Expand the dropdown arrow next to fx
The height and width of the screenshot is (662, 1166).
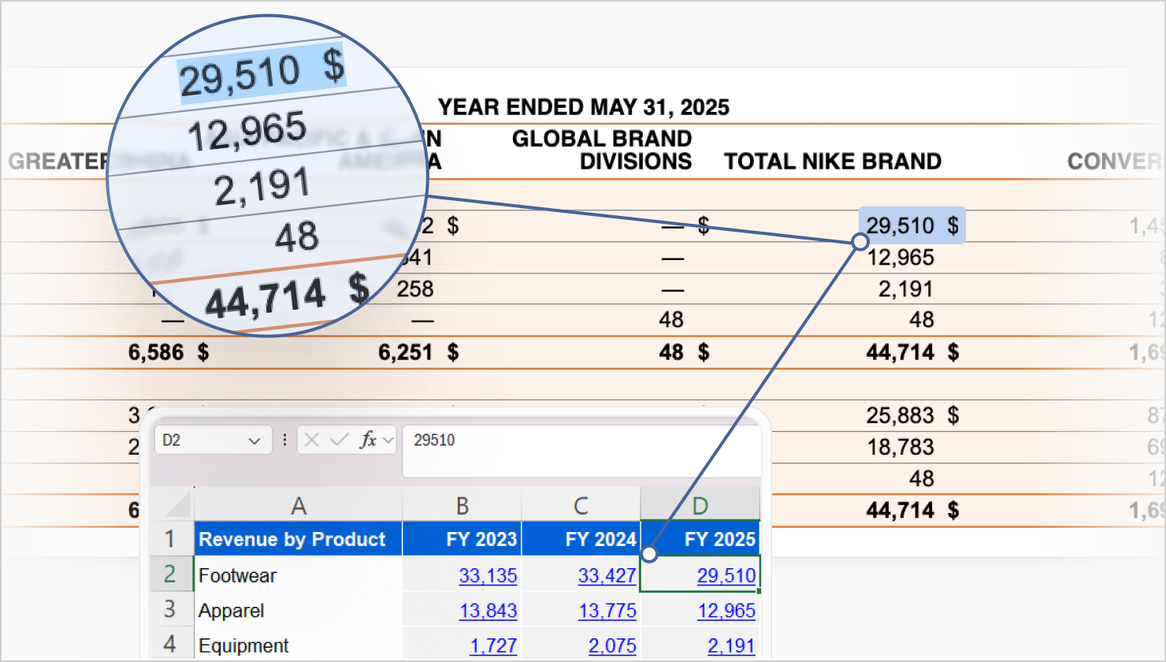pyautogui.click(x=387, y=441)
